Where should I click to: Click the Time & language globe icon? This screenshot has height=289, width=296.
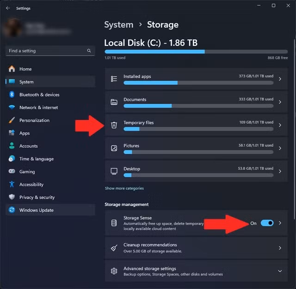pos(12,158)
